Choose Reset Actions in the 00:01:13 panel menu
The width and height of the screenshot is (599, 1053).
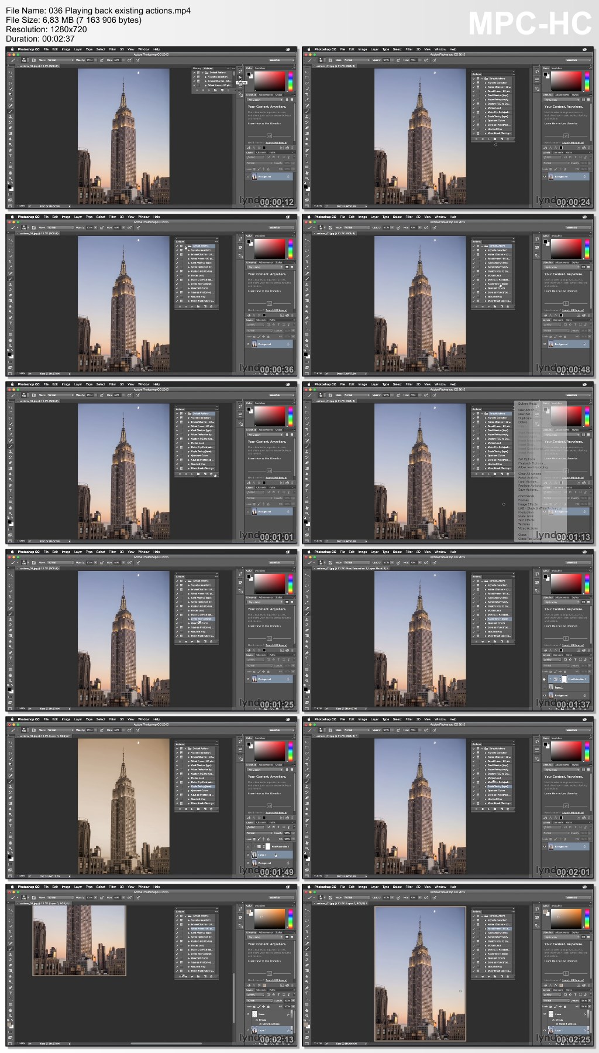pos(528,478)
